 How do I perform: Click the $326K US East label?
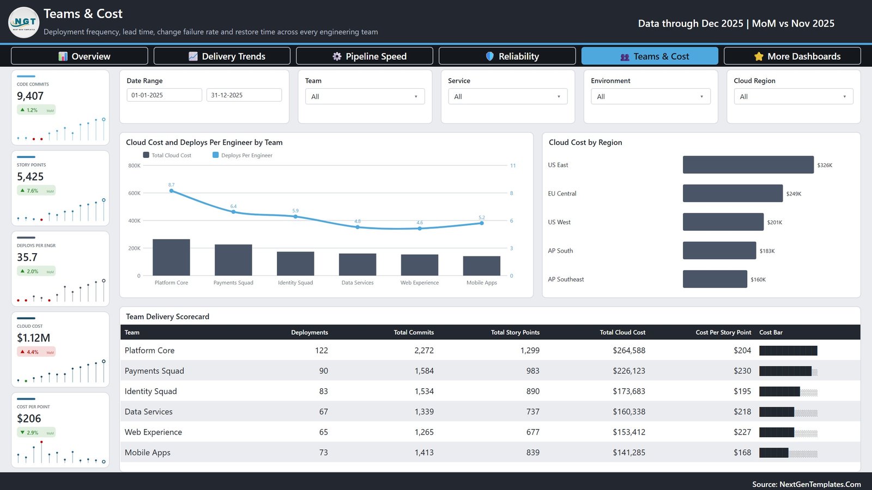825,165
